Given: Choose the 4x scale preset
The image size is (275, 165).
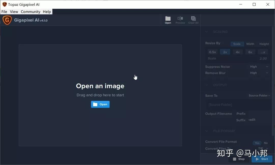Looking at the screenshot, I should coord(238,52).
